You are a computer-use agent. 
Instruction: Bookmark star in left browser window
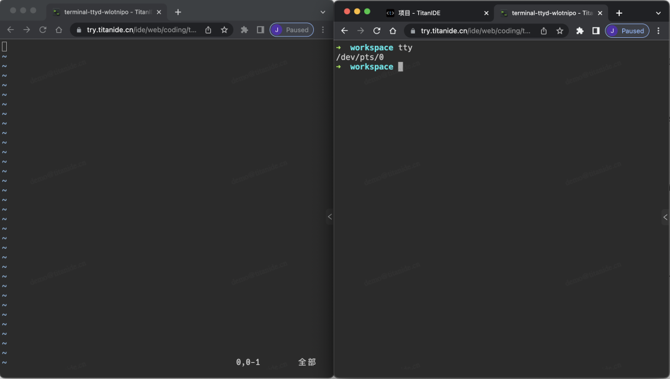click(x=225, y=30)
